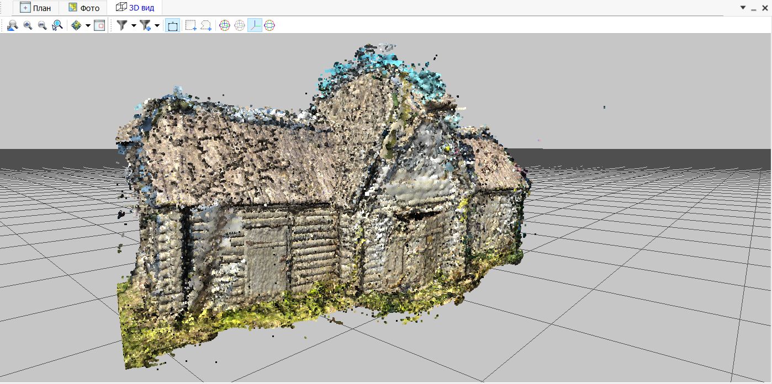Zoom out with the minus magnifier
Viewport: 772px width, 384px height.
click(x=42, y=25)
